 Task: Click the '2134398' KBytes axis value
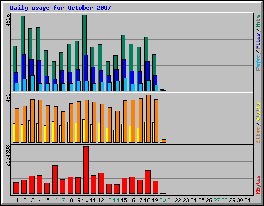(8, 156)
